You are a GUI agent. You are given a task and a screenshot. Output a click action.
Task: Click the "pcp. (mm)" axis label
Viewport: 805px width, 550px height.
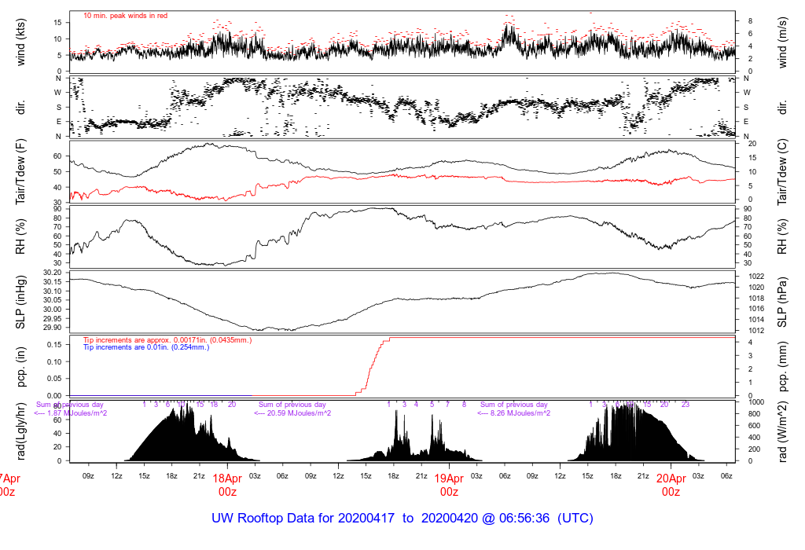click(x=782, y=367)
